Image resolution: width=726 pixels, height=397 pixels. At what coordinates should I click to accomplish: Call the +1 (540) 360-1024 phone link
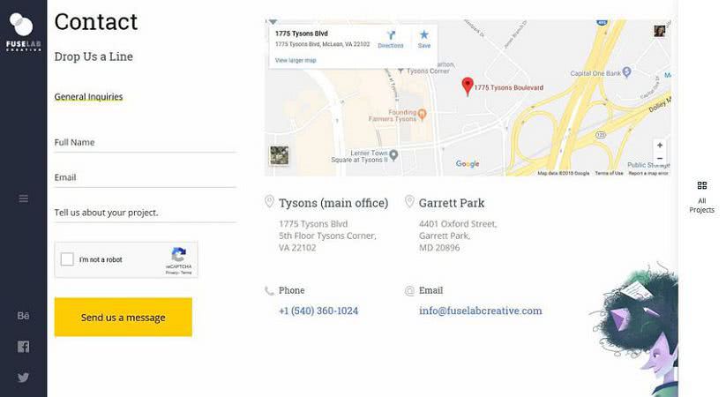318,311
